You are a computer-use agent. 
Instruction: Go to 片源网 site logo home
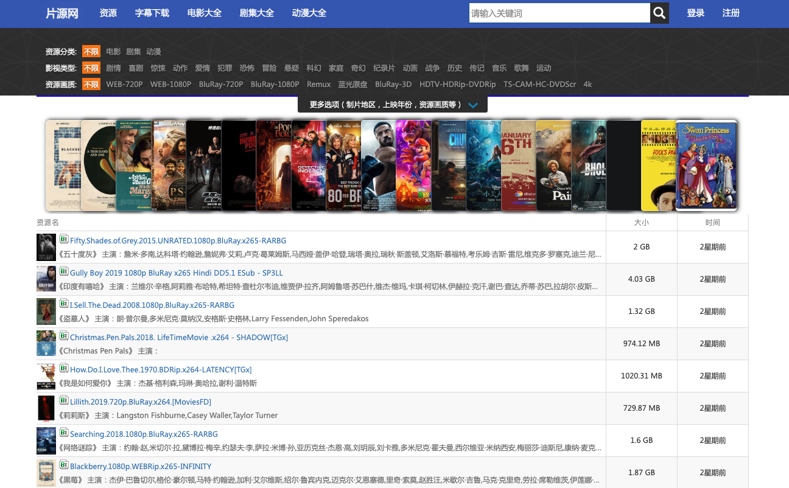click(62, 13)
